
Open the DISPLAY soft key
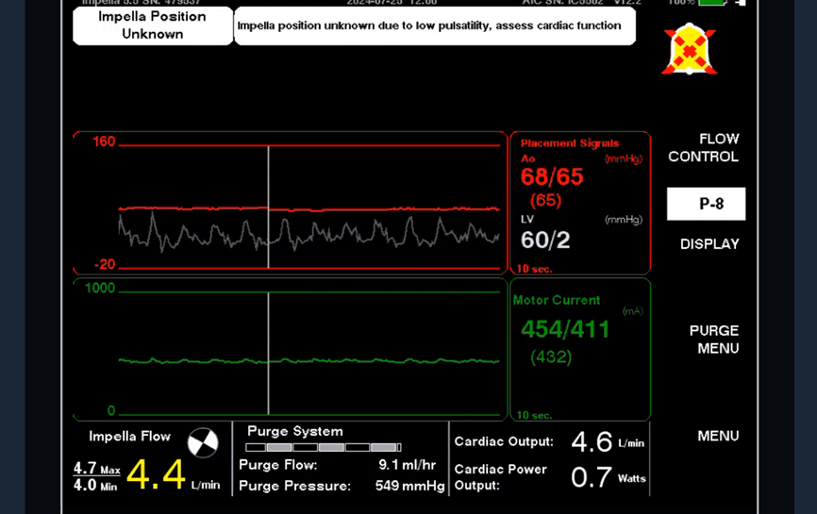pos(709,243)
